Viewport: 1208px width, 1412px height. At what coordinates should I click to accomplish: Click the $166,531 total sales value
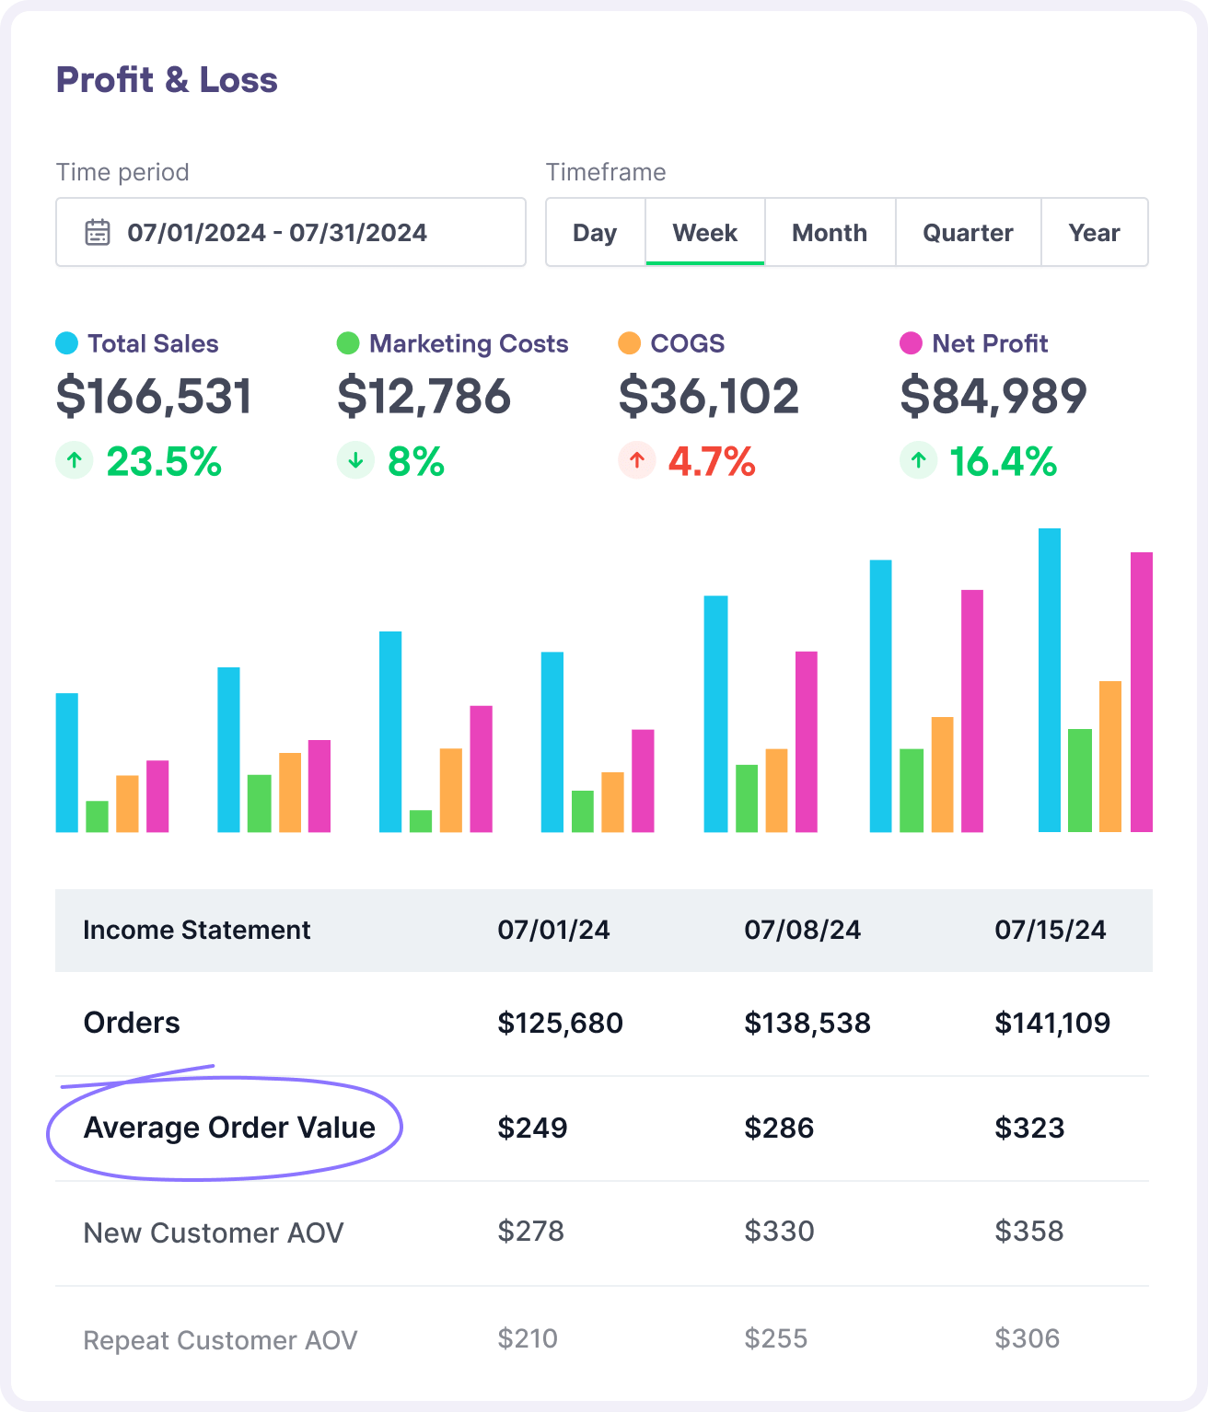(x=154, y=397)
